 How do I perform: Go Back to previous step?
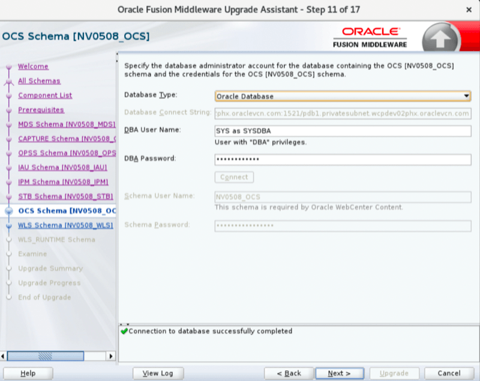(x=289, y=373)
